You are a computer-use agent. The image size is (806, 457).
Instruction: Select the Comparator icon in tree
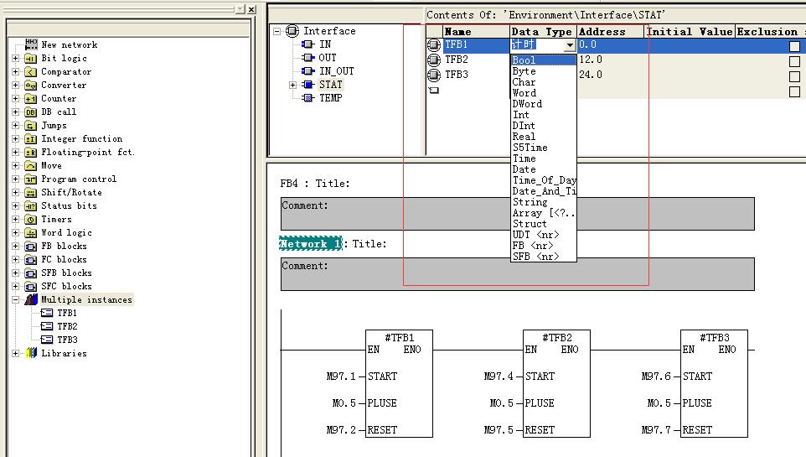pyautogui.click(x=31, y=72)
